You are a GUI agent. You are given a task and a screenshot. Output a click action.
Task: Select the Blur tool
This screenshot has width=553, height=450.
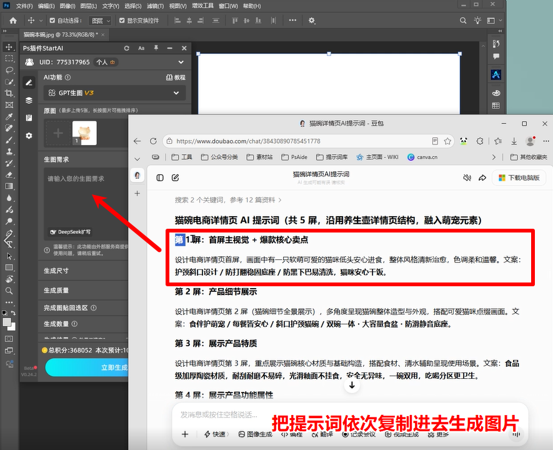tap(9, 198)
